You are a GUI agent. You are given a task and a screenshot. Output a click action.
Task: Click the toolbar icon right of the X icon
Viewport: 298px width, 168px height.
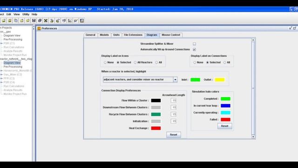[x=52, y=21]
